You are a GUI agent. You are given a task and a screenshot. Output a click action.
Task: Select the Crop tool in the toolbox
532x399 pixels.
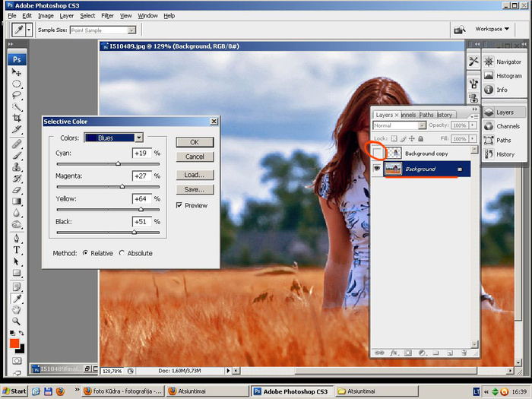[16, 118]
